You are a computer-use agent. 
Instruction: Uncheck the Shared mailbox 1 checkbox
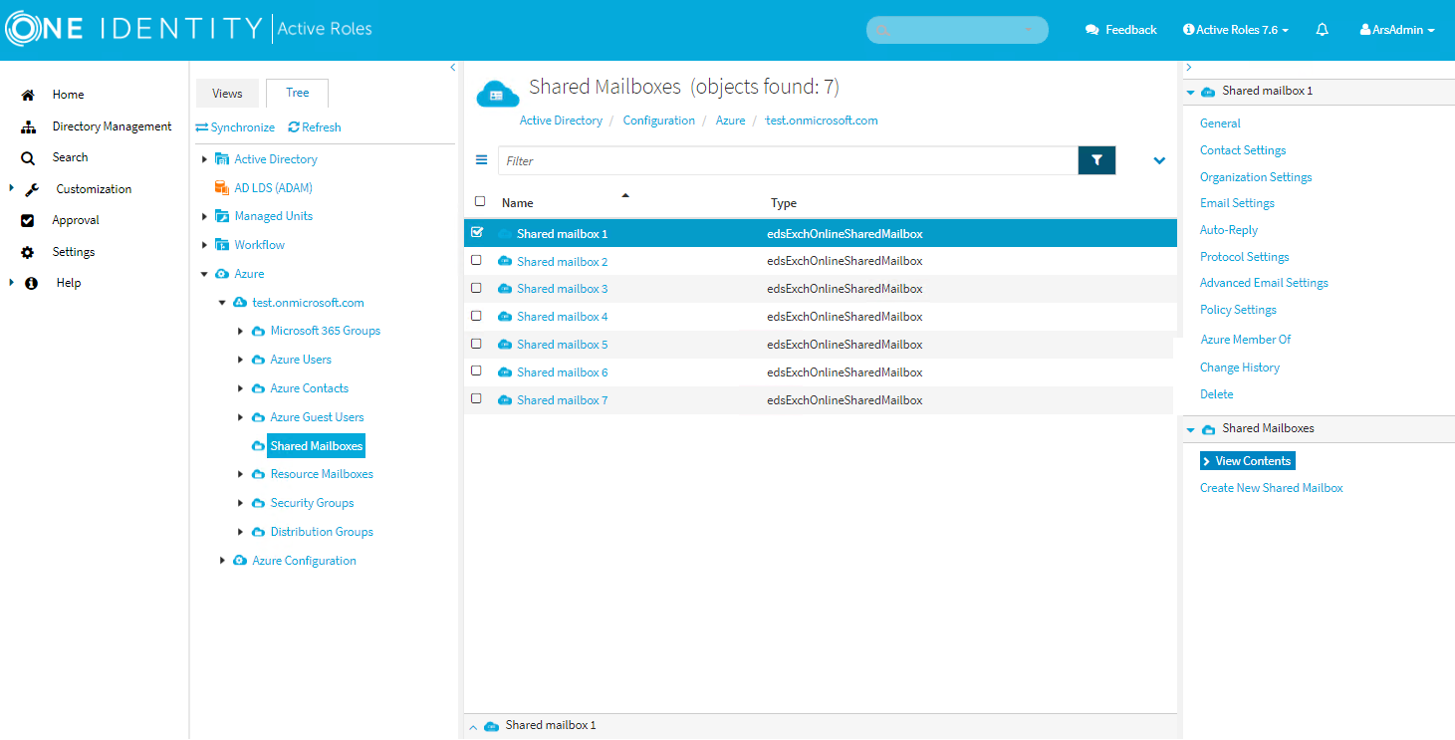477,232
